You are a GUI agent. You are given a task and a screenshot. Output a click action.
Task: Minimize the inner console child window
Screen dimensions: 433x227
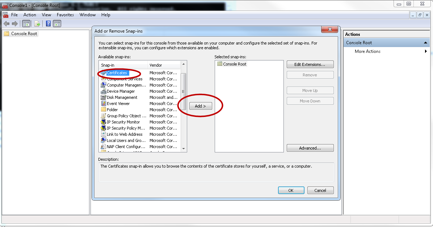click(x=413, y=15)
